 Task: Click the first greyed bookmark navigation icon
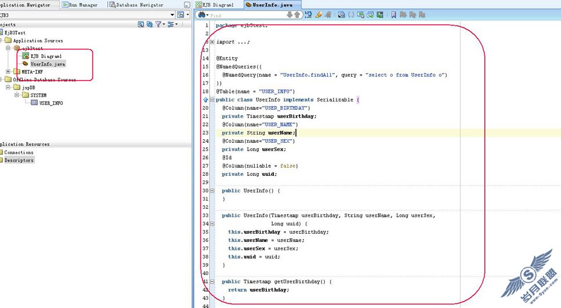(403, 15)
